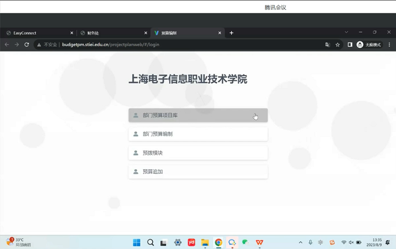The height and width of the screenshot is (249, 396).
Task: Open a new browser tab
Action: [231, 33]
